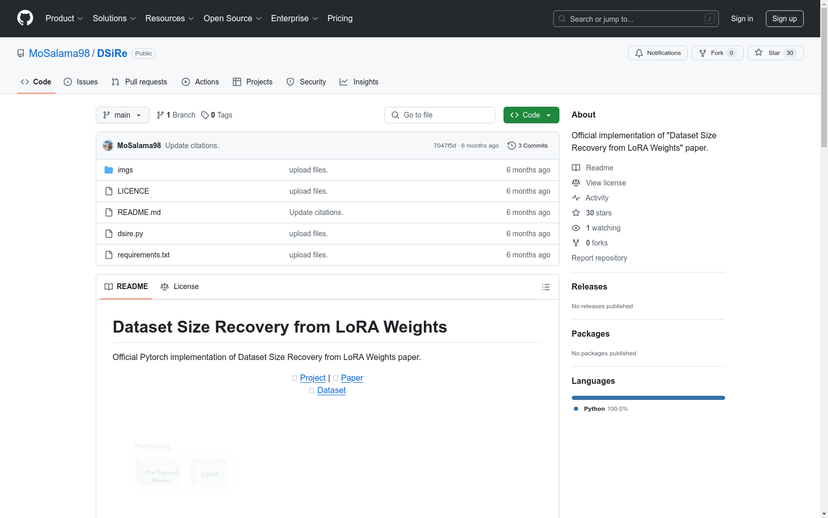This screenshot has width=828, height=518.
Task: Switch to the Security tab
Action: point(306,82)
